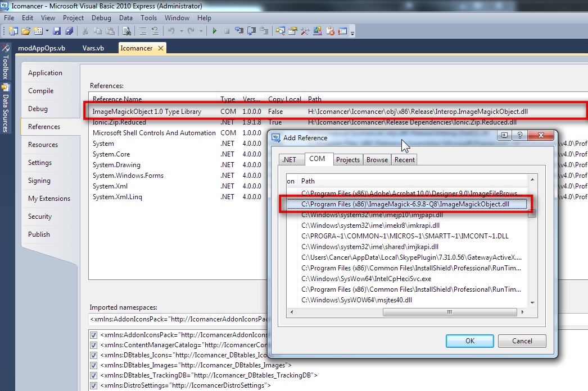
Task: Uncheck the xmlns:AddonIconsPack namespace checkbox
Action: 93,335
